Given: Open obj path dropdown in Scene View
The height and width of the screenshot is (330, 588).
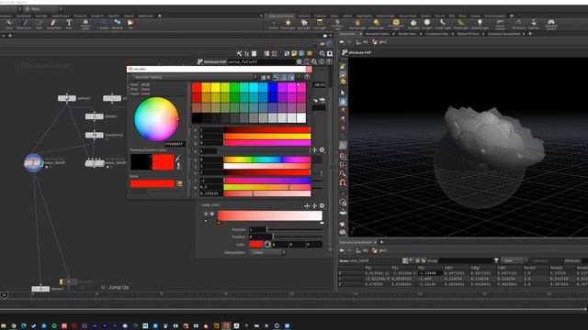Looking at the screenshot, I should 362,42.
